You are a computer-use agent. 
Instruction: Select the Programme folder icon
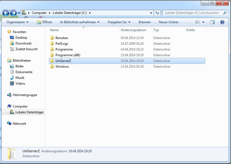(52, 49)
